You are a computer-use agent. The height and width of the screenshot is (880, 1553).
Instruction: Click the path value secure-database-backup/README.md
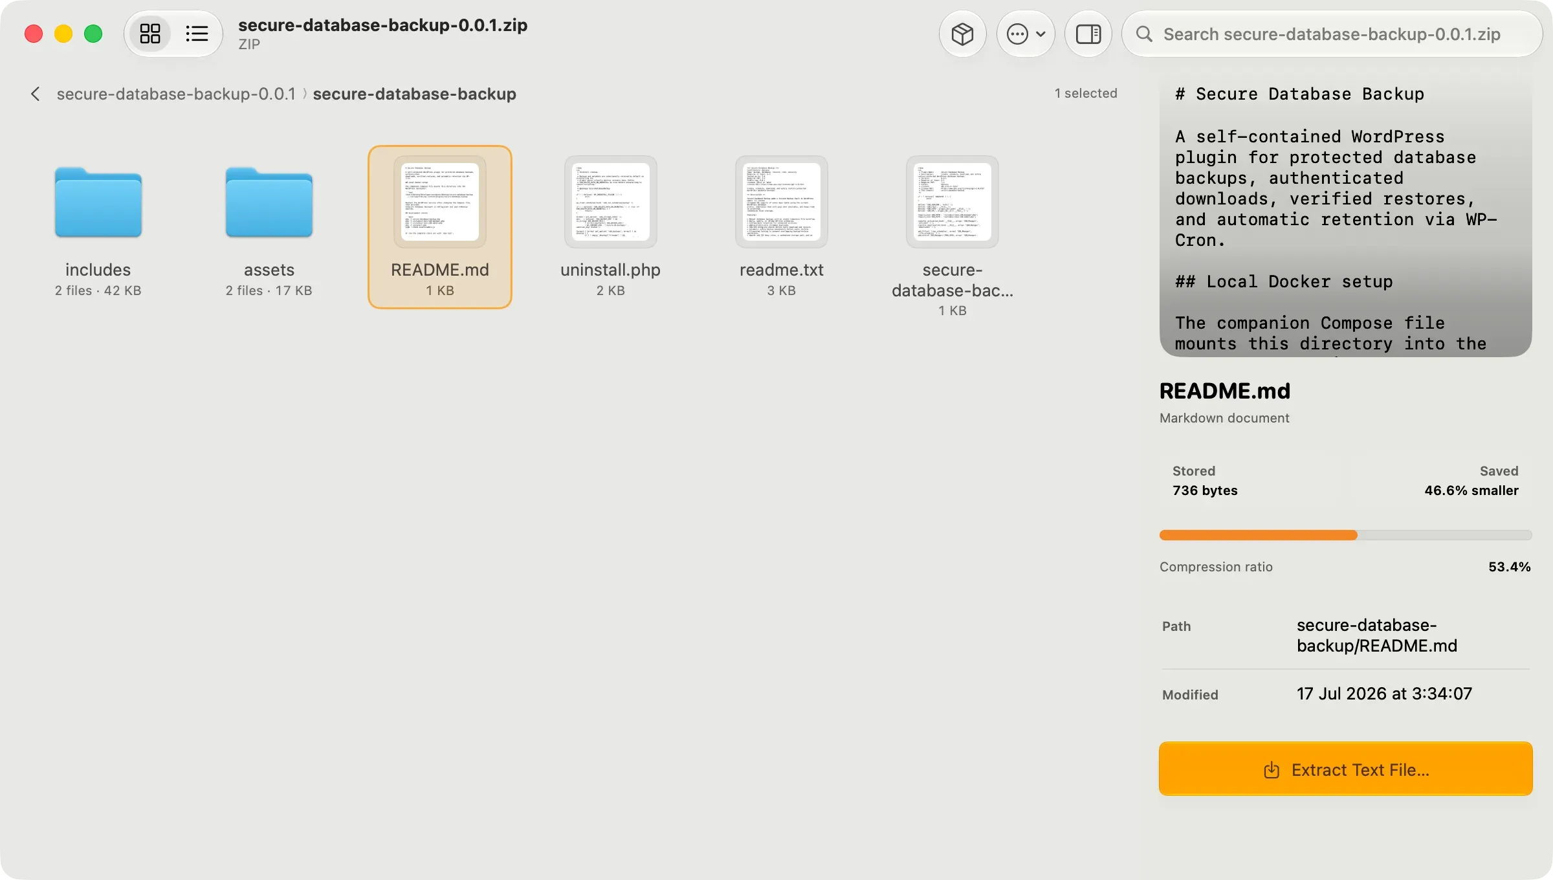1377,635
